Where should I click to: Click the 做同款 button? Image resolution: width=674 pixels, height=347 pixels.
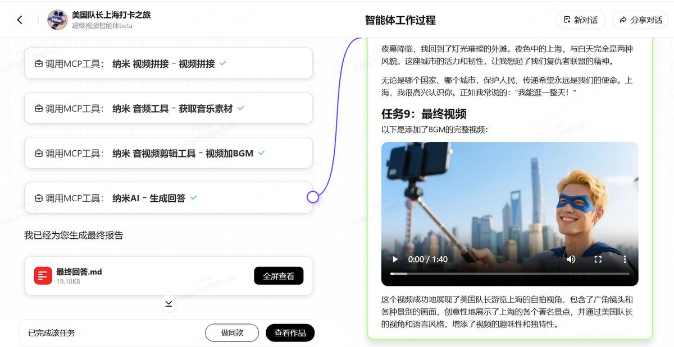click(232, 332)
